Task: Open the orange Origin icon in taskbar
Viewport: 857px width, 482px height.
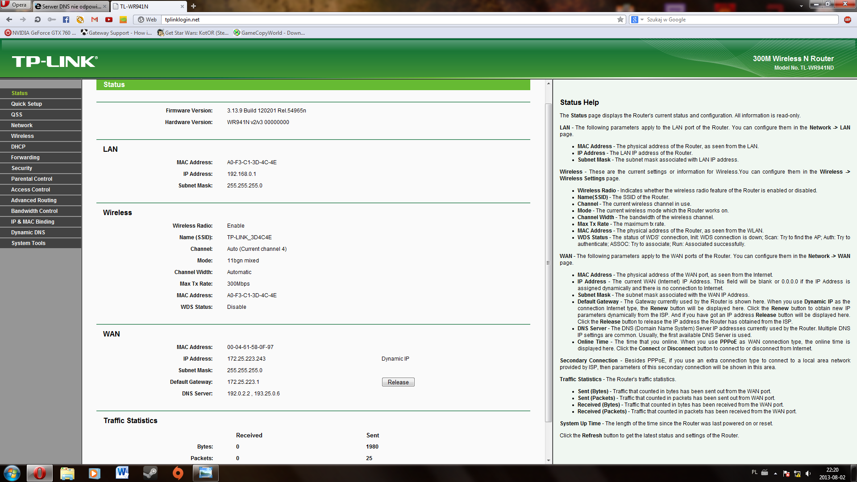Action: 178,473
